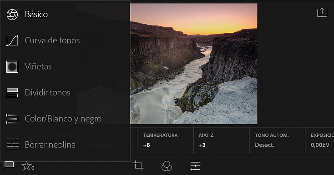The image size is (334, 175).
Task: Choose the Viñetas vignette icon
Action: [x=12, y=67]
